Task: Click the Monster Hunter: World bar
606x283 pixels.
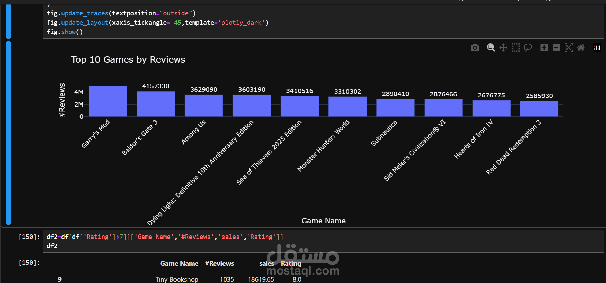Action: tap(347, 107)
